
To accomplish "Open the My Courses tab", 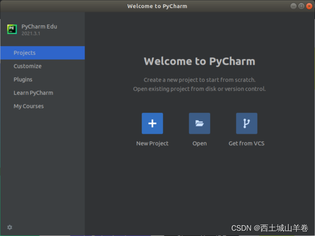I will pos(43,106).
